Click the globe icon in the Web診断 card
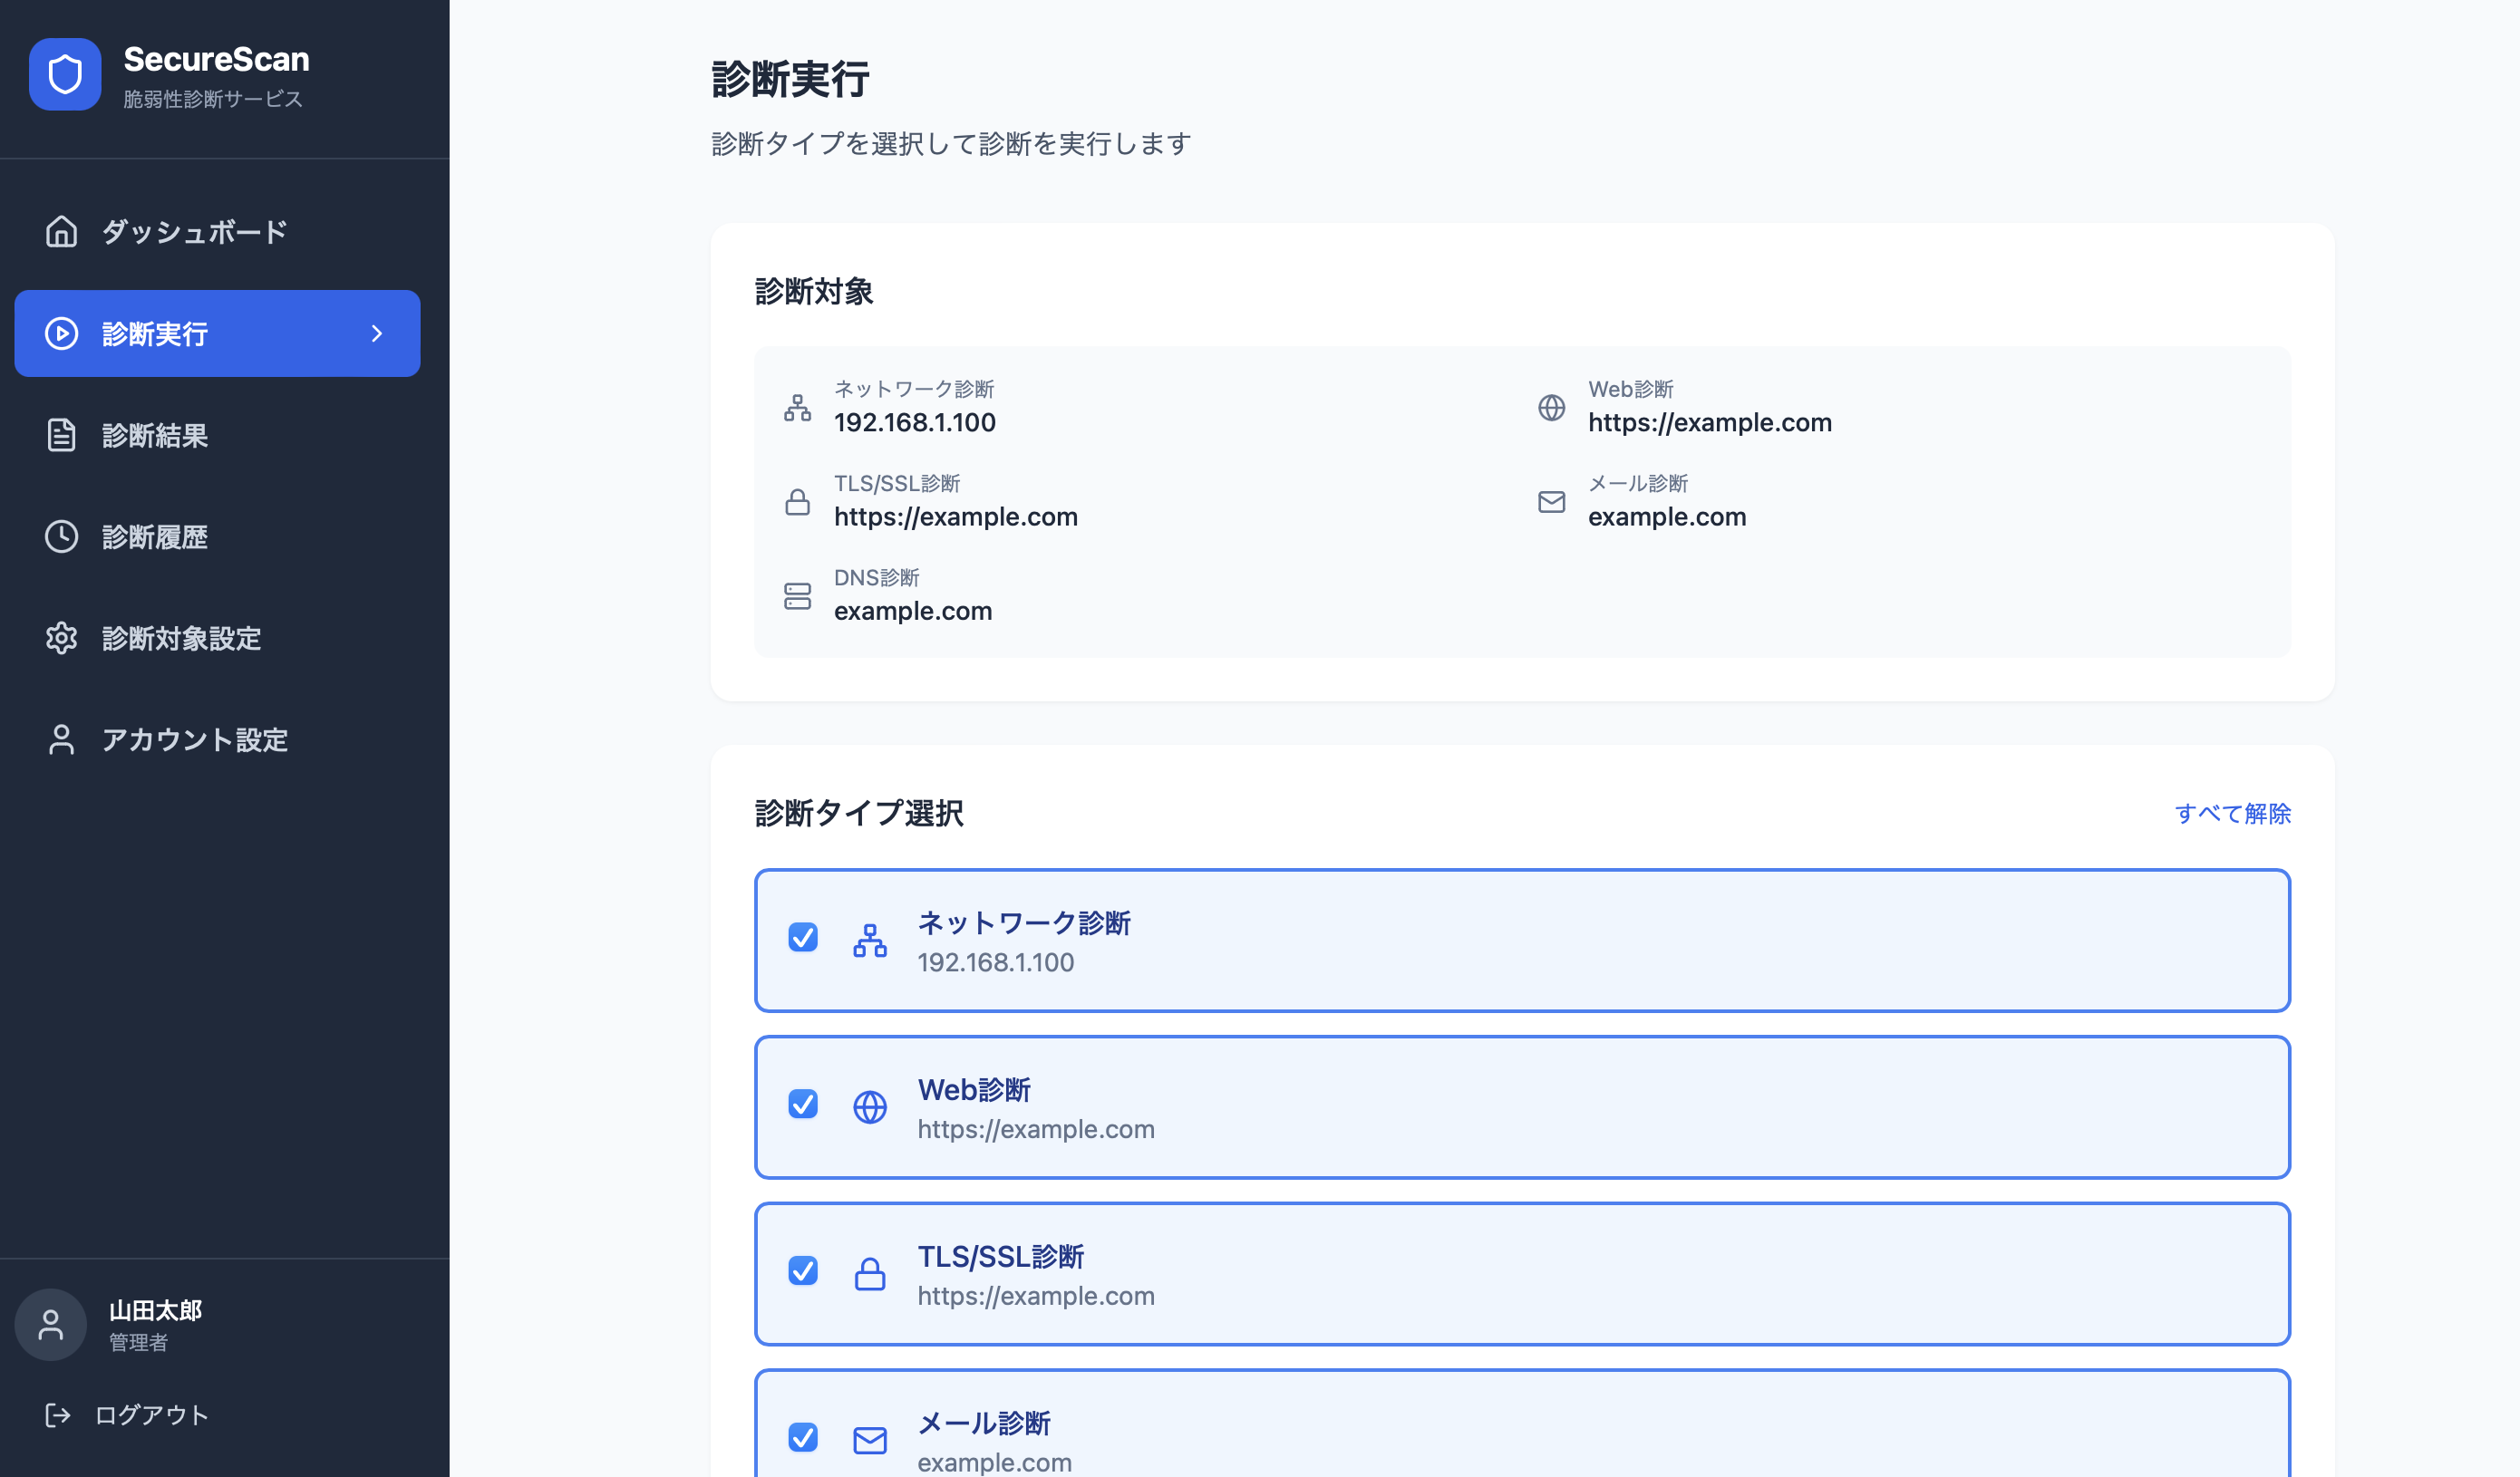Image resolution: width=2520 pixels, height=1477 pixels. point(870,1107)
